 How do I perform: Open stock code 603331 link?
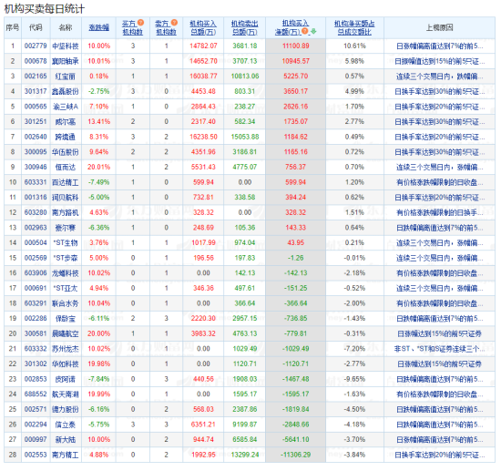tap(36, 182)
